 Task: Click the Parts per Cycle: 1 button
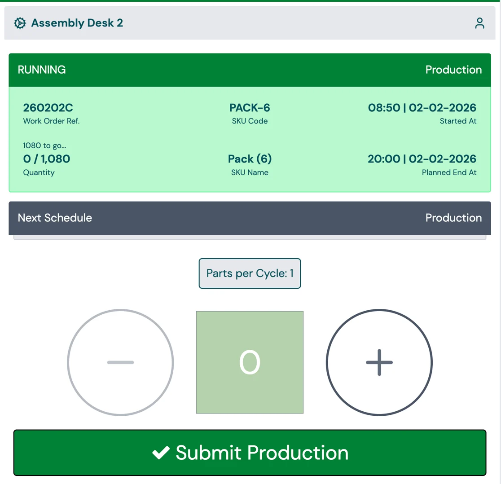[x=250, y=273]
